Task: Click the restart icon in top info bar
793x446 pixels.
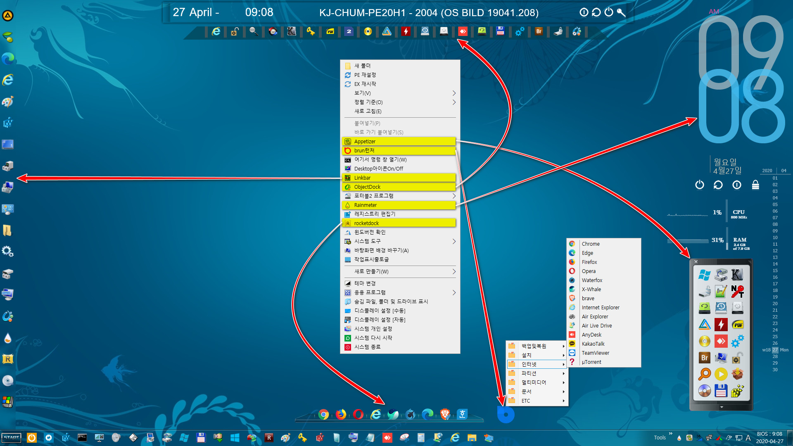Action: click(596, 12)
